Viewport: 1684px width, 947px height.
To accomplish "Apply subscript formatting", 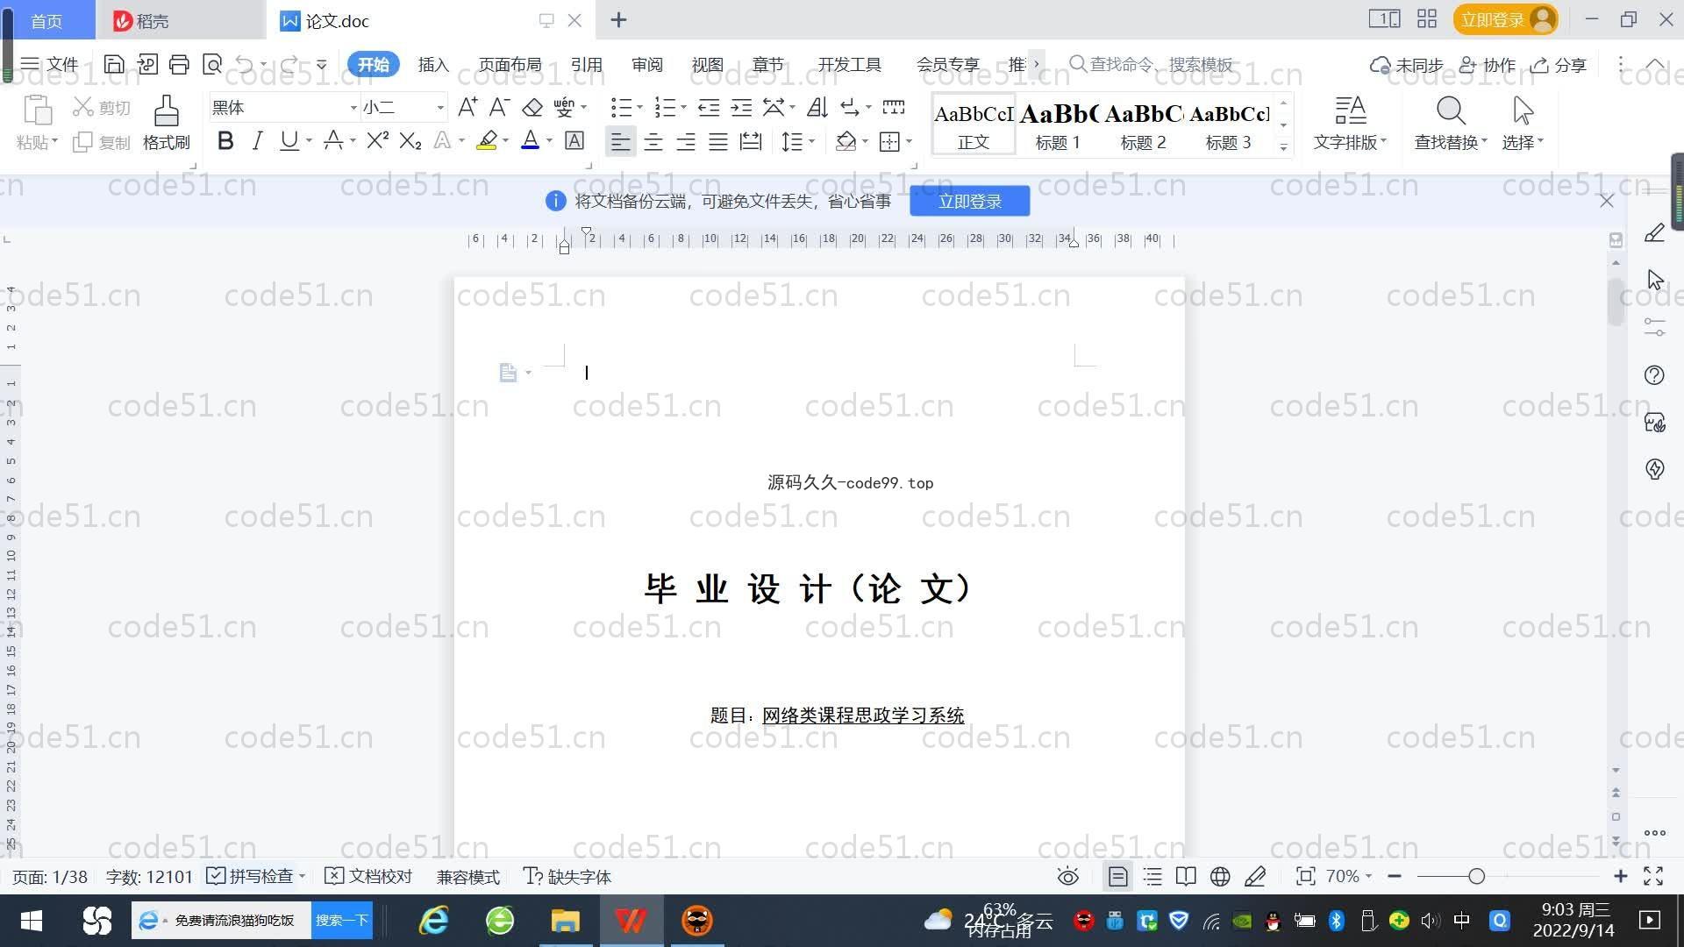I will tap(410, 140).
